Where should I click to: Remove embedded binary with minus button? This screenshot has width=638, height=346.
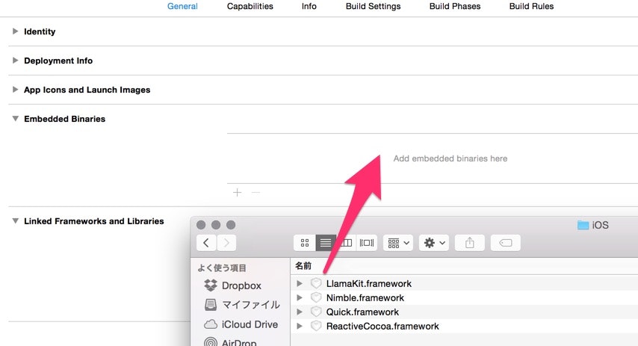[x=255, y=192]
